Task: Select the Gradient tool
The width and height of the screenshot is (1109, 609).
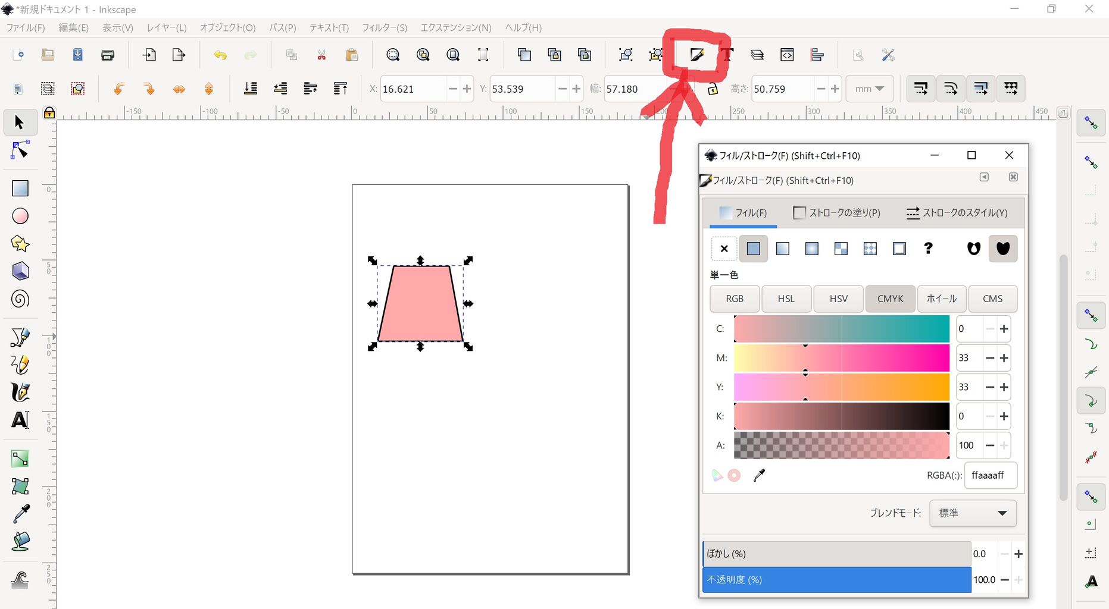Action: (20, 459)
